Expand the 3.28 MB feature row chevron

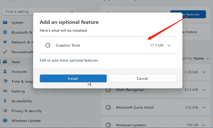click(204, 72)
